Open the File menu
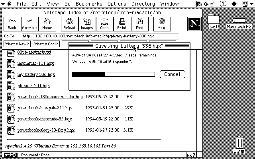255x159 pixels. click(x=22, y=4)
